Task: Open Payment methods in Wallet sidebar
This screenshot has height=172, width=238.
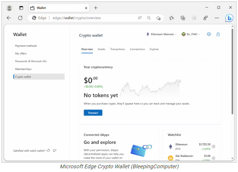Action: pos(26,46)
